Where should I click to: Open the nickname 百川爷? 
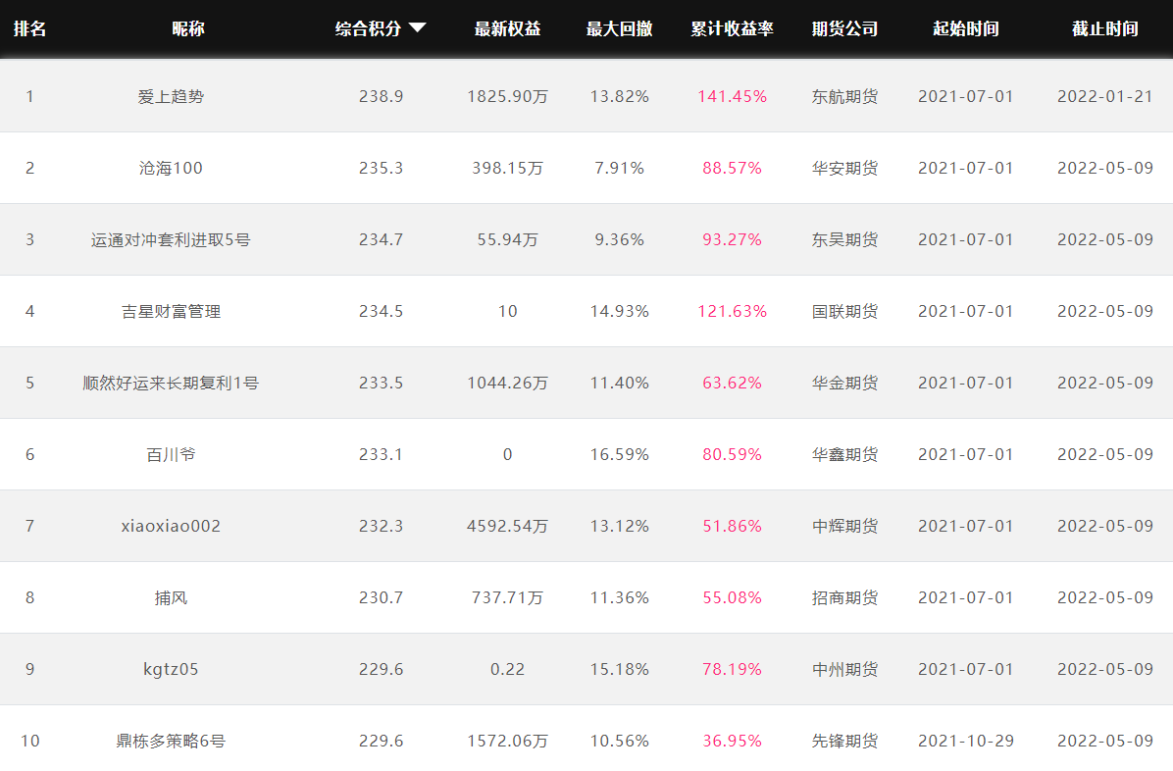pyautogui.click(x=171, y=454)
